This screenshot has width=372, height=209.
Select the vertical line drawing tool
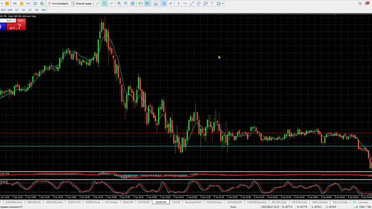tap(178, 3)
